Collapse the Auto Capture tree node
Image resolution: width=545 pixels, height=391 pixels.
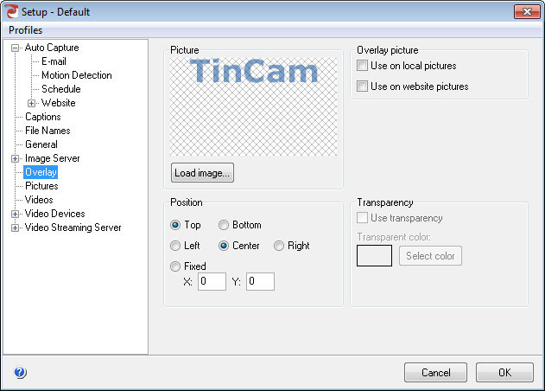click(15, 48)
